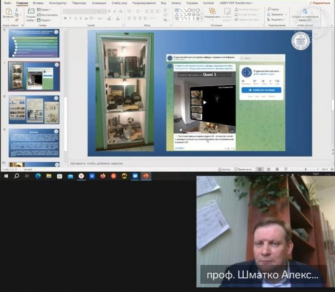Open the Select (Выделить) dropdown
The image size is (335, 292).
pos(276,19)
